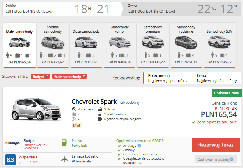Select the Średnie samochody category
The width and height of the screenshot is (243, 168).
53,45
